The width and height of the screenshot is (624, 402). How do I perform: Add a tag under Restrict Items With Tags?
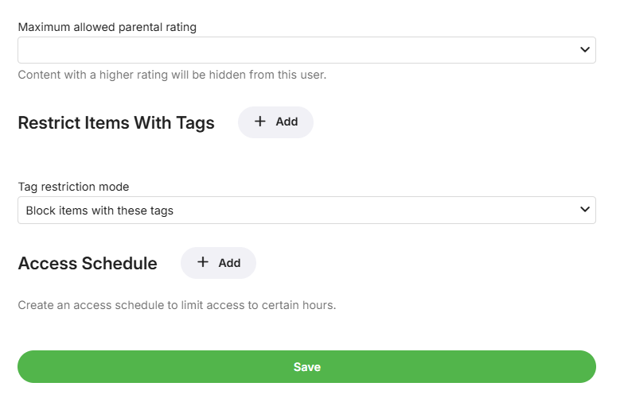coord(275,122)
